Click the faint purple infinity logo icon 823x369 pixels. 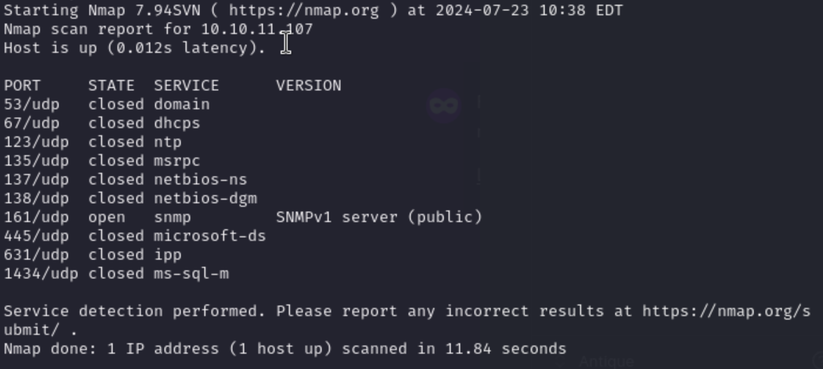click(444, 105)
